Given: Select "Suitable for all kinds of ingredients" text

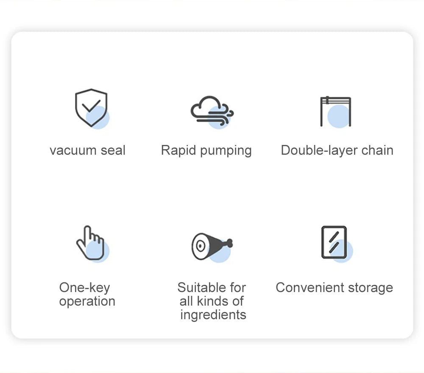Looking at the screenshot, I should click(x=212, y=301).
